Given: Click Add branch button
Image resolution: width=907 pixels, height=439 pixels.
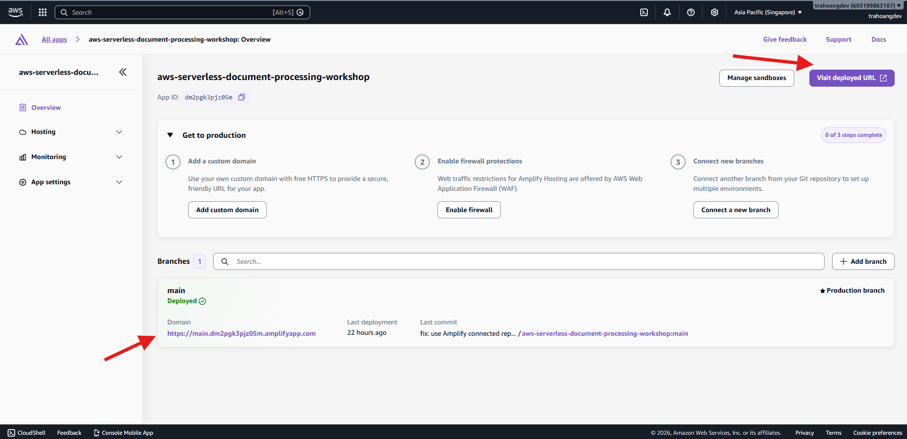Looking at the screenshot, I should (x=863, y=261).
